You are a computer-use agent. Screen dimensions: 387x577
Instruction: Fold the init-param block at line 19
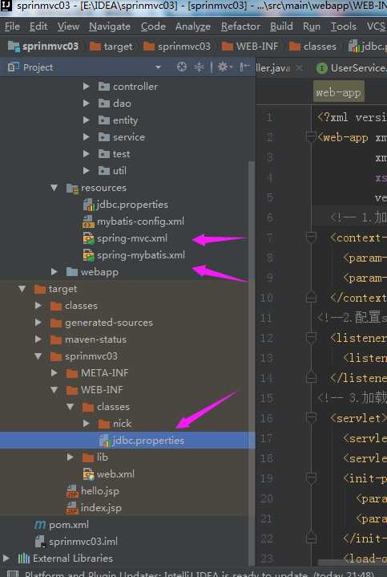312,478
